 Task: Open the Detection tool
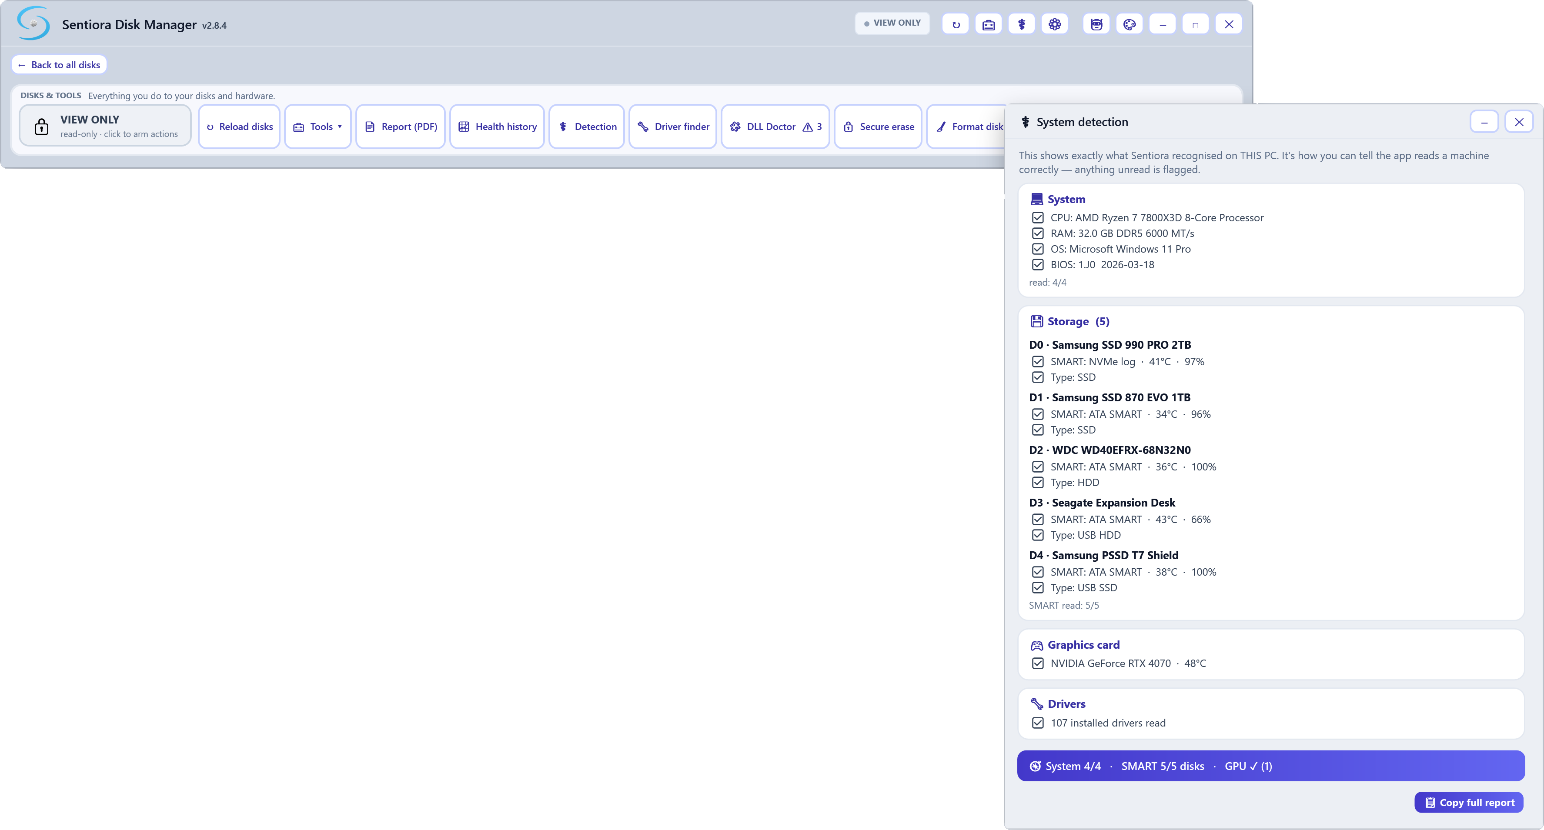[587, 127]
